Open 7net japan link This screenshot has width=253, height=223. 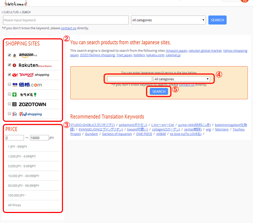pyautogui.click(x=124, y=55)
